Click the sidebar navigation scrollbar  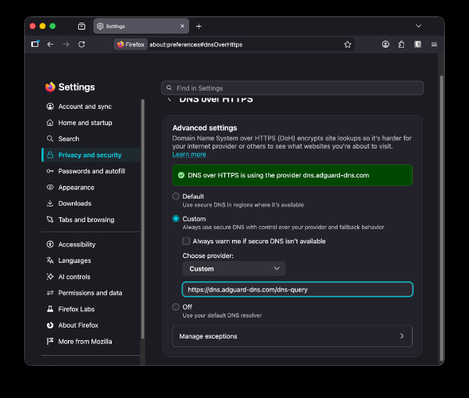click(x=143, y=219)
